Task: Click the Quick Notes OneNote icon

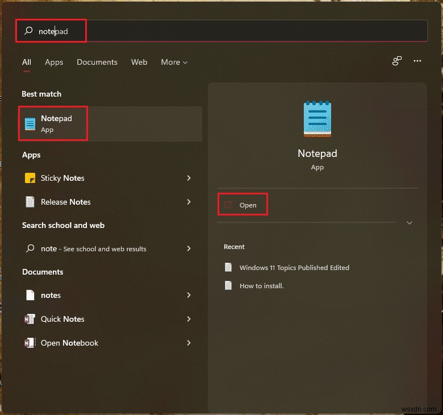Action: click(30, 319)
